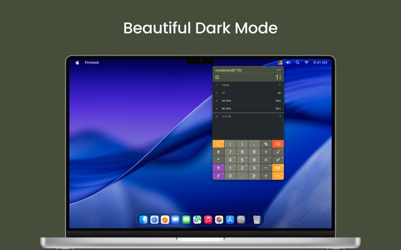Open the Trash in the Dock

(257, 219)
